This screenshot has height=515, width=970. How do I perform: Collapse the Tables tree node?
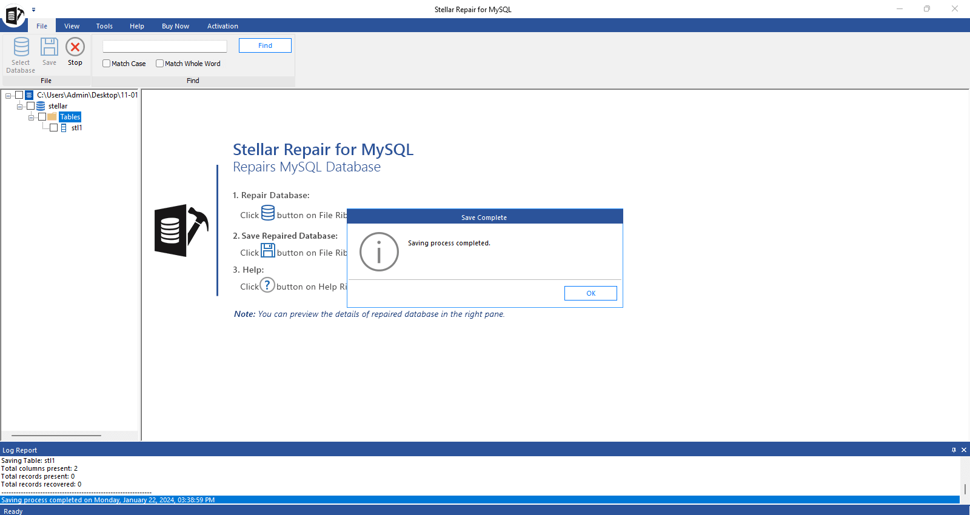click(32, 118)
